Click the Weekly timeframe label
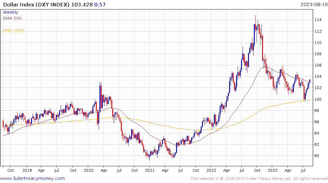328x183 pixels. click(x=10, y=12)
